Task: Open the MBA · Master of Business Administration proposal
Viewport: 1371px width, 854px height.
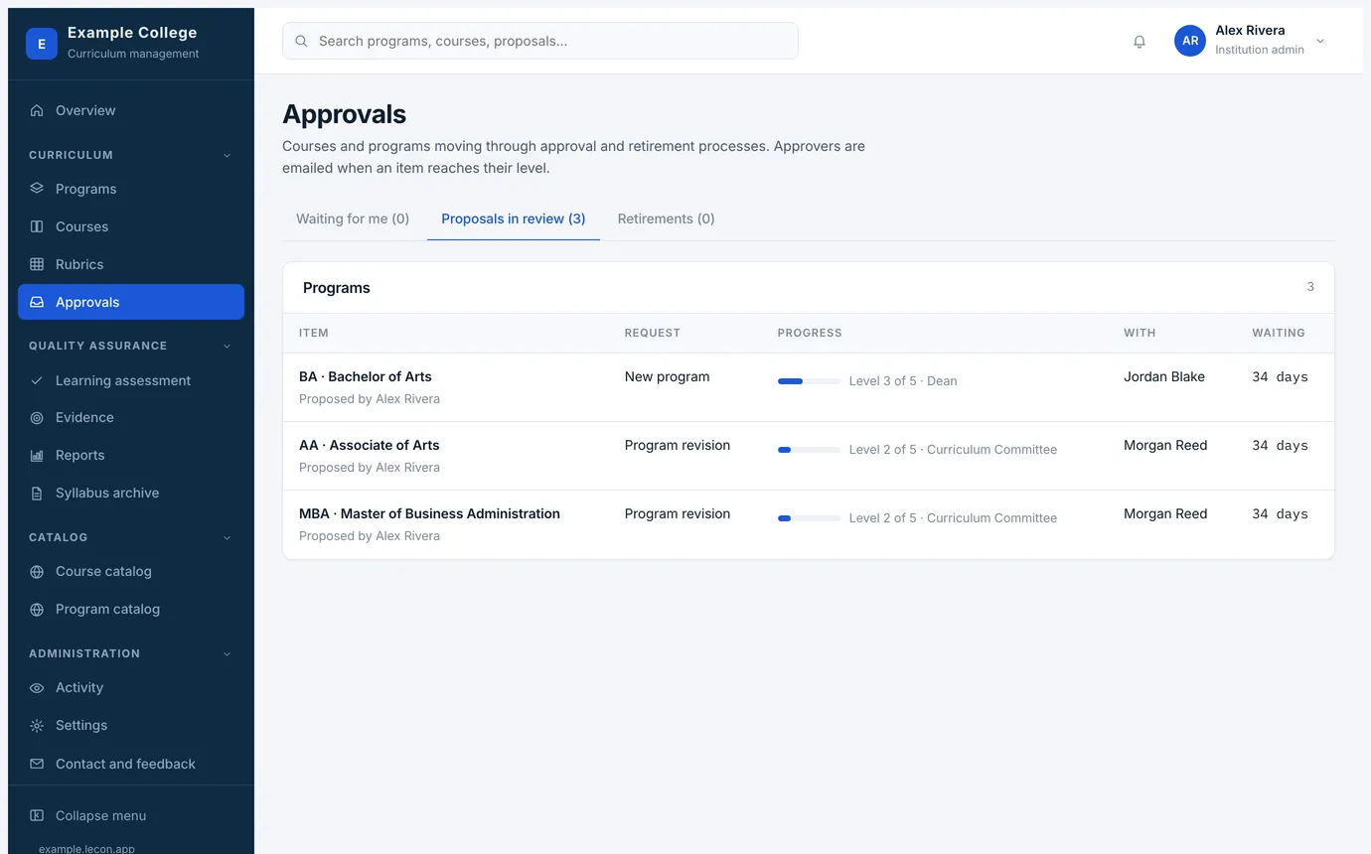Action: point(429,513)
